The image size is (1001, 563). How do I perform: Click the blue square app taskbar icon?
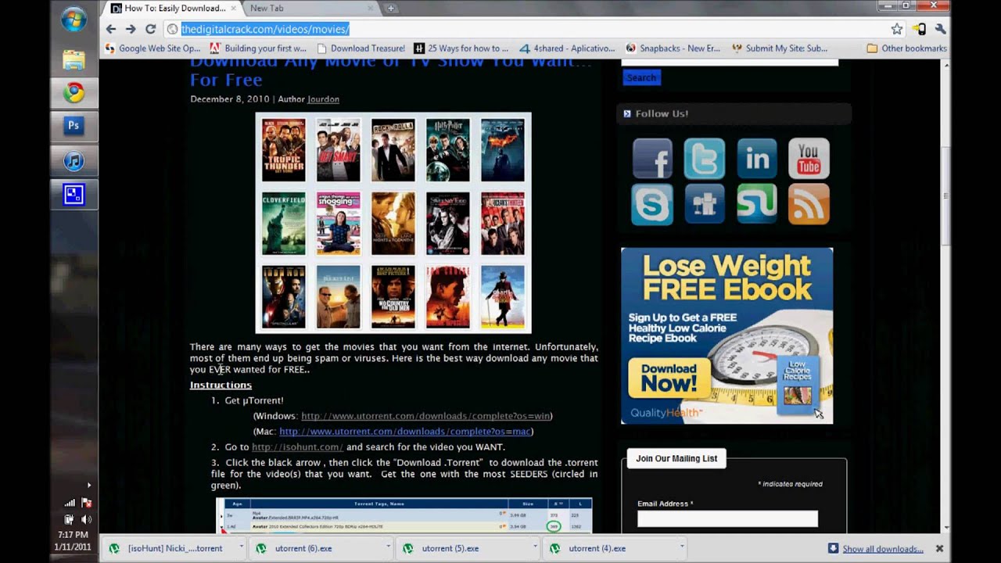74,194
